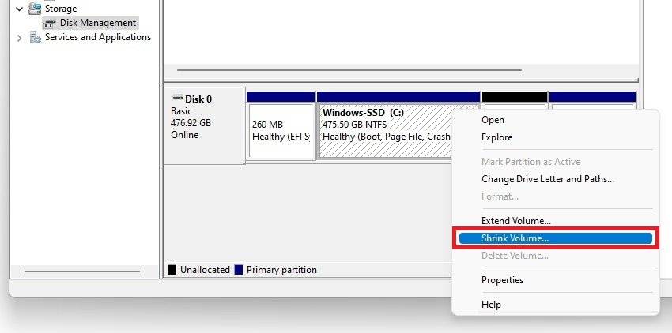This screenshot has width=672, height=333.
Task: Click the greyed Format entry
Action: (x=556, y=196)
